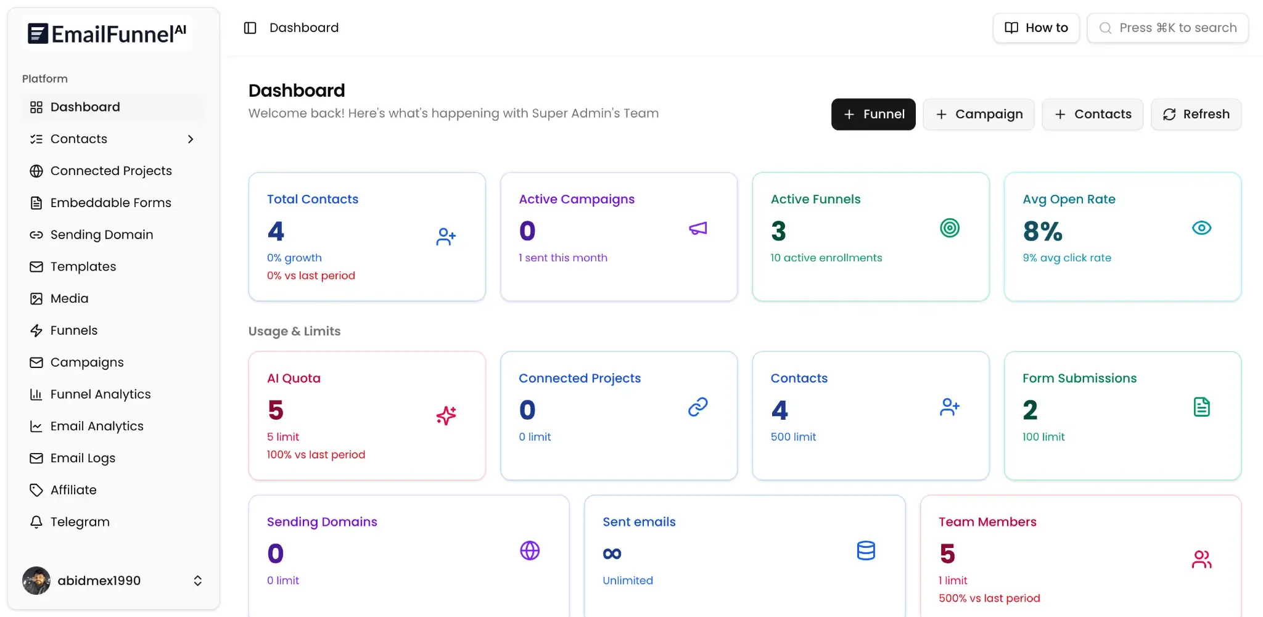1263x617 pixels.
Task: Click the '100 limit' text in Form Submissions
Action: (x=1043, y=437)
